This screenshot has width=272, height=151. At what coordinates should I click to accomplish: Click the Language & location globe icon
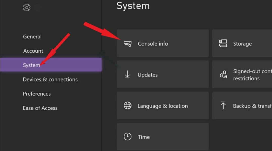tap(127, 106)
